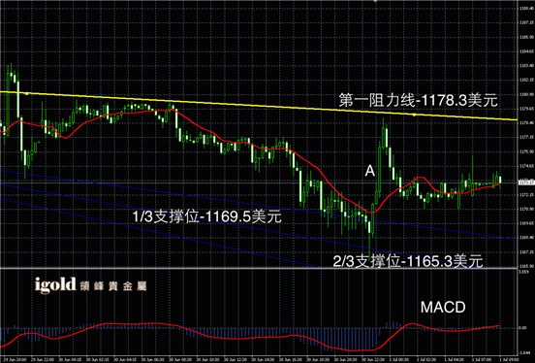This screenshot has width=535, height=363.
Task: Click the MACD zero level value on right axis
Action: click(x=522, y=327)
